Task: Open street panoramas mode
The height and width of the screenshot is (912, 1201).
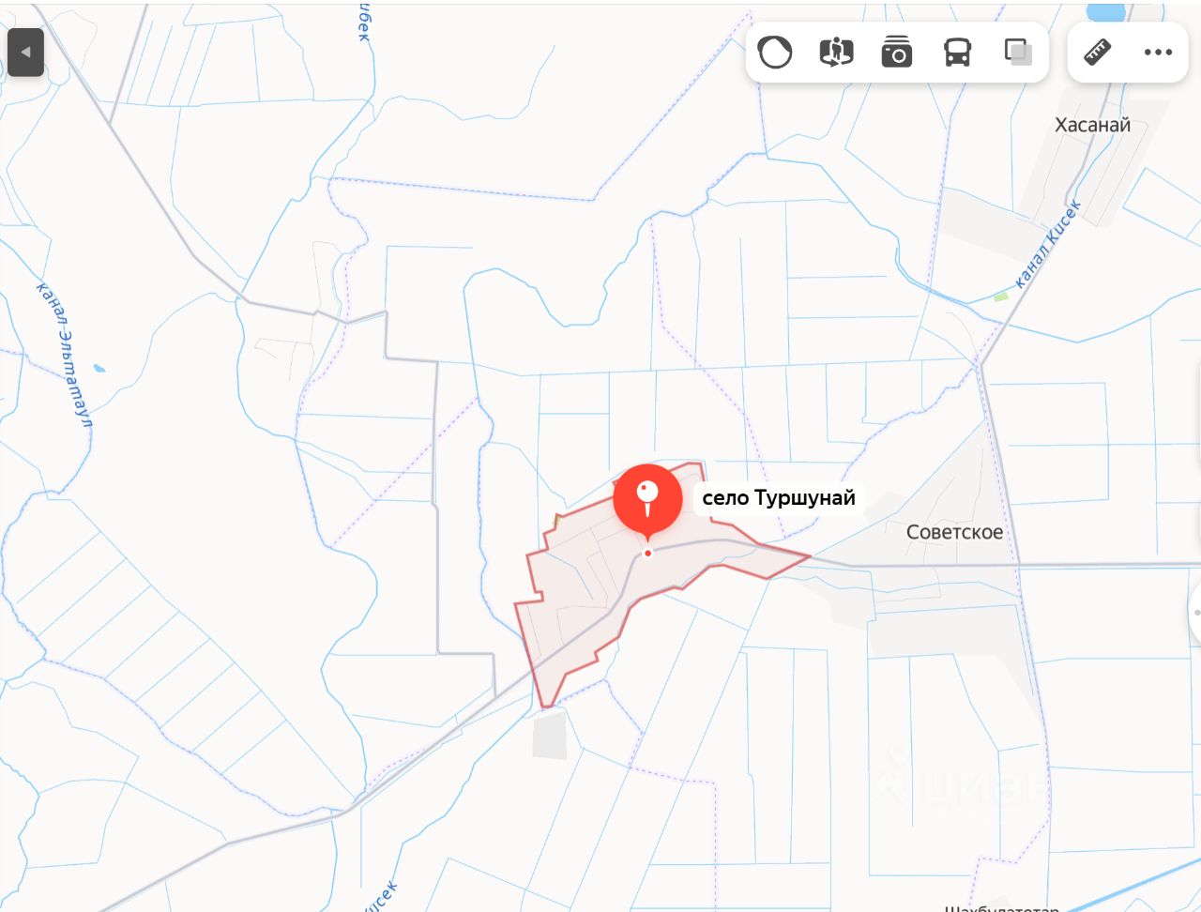Action: 836,53
